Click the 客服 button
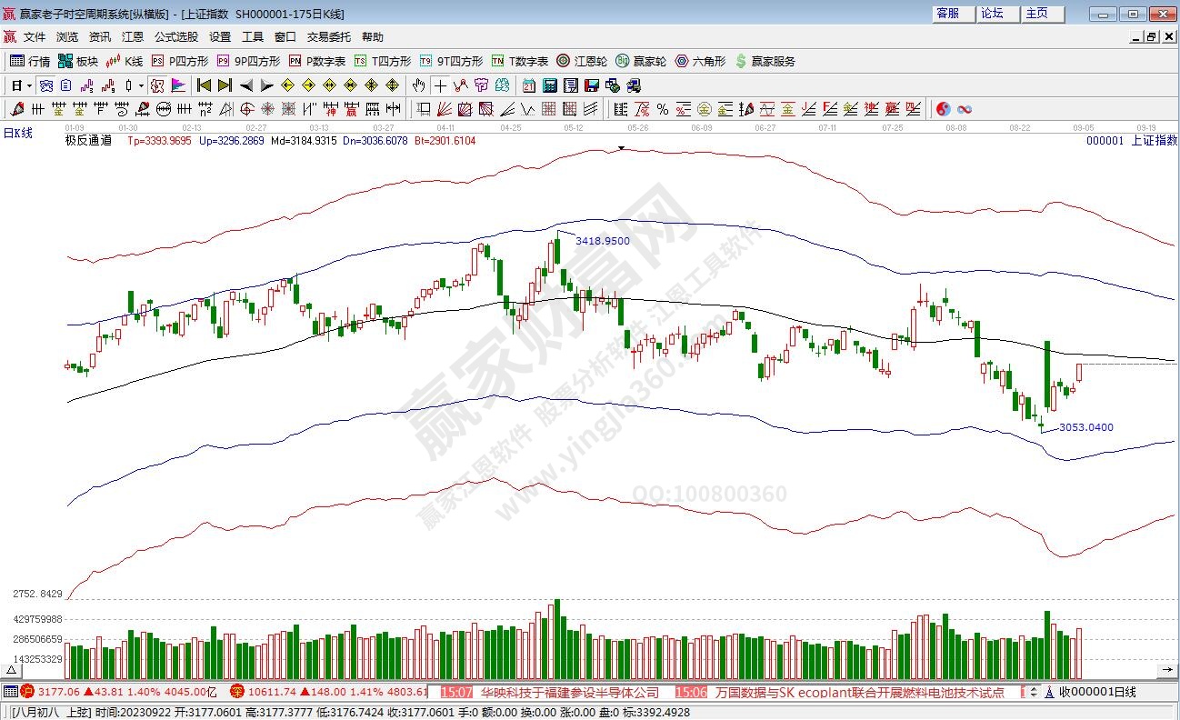1180x720 pixels. pyautogui.click(x=948, y=13)
